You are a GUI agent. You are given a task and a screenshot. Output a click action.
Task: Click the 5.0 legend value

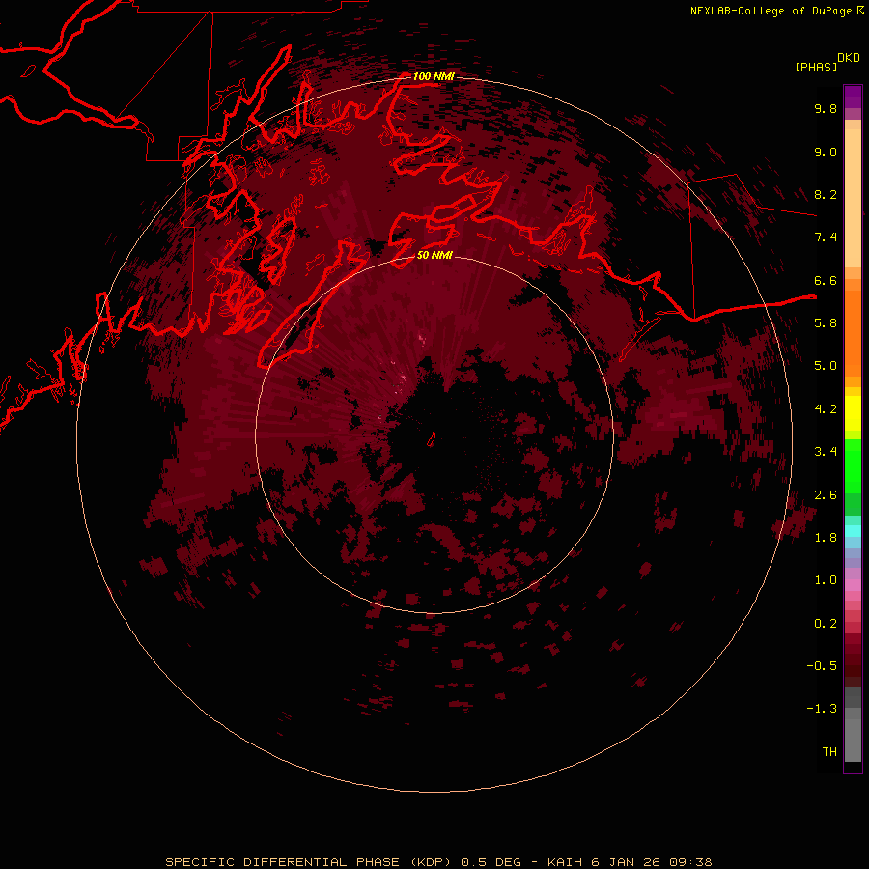tap(826, 366)
